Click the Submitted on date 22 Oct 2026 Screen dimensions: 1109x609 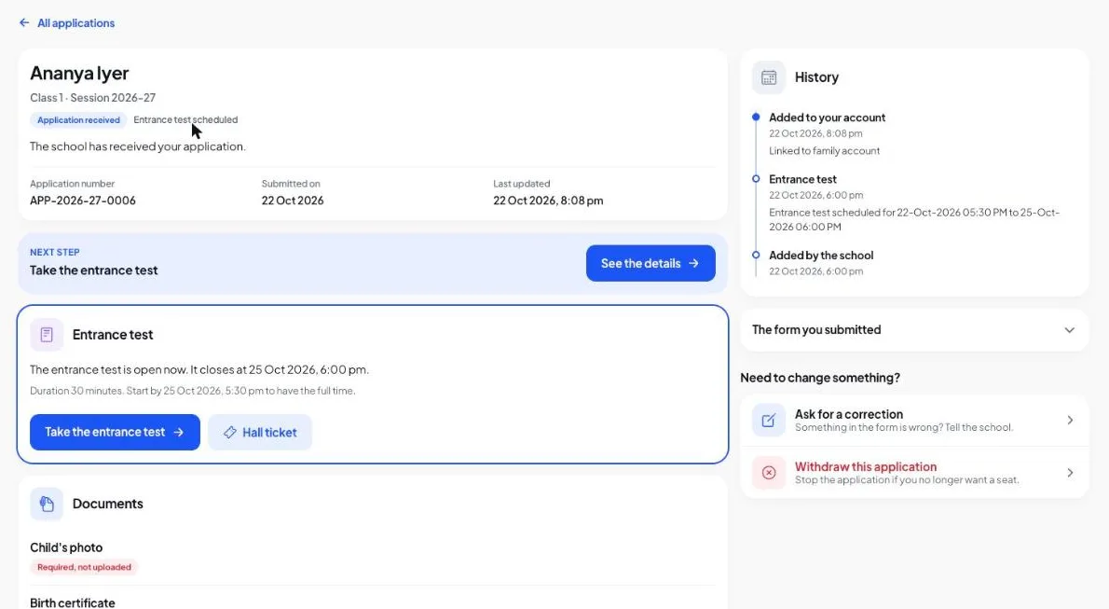click(x=293, y=201)
